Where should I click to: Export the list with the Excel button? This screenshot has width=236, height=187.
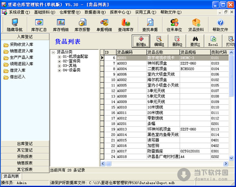pos(213,41)
